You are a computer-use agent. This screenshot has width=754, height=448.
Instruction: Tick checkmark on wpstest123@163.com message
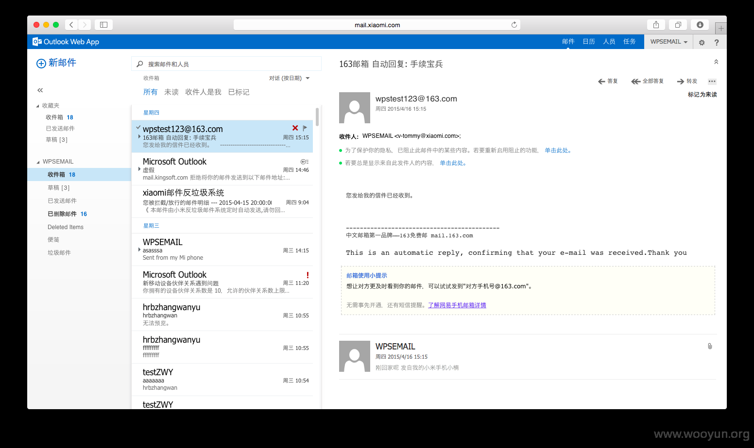coord(138,128)
